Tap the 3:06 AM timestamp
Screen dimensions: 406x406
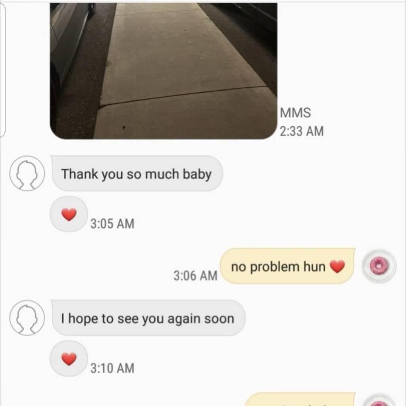[x=195, y=275]
